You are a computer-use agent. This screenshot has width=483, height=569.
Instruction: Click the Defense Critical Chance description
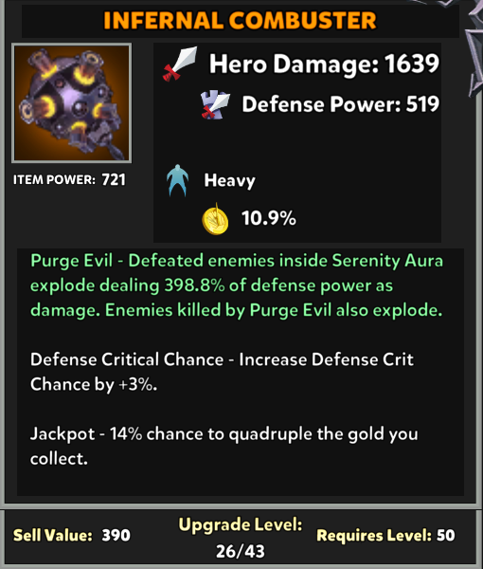(222, 372)
